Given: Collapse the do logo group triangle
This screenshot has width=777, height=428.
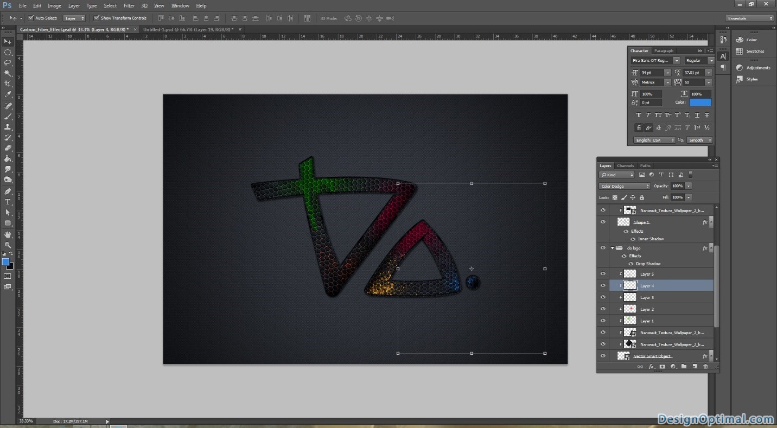Looking at the screenshot, I should click(x=613, y=248).
